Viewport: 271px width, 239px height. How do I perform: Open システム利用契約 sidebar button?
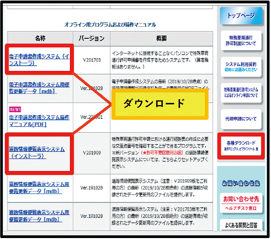pos(241,67)
